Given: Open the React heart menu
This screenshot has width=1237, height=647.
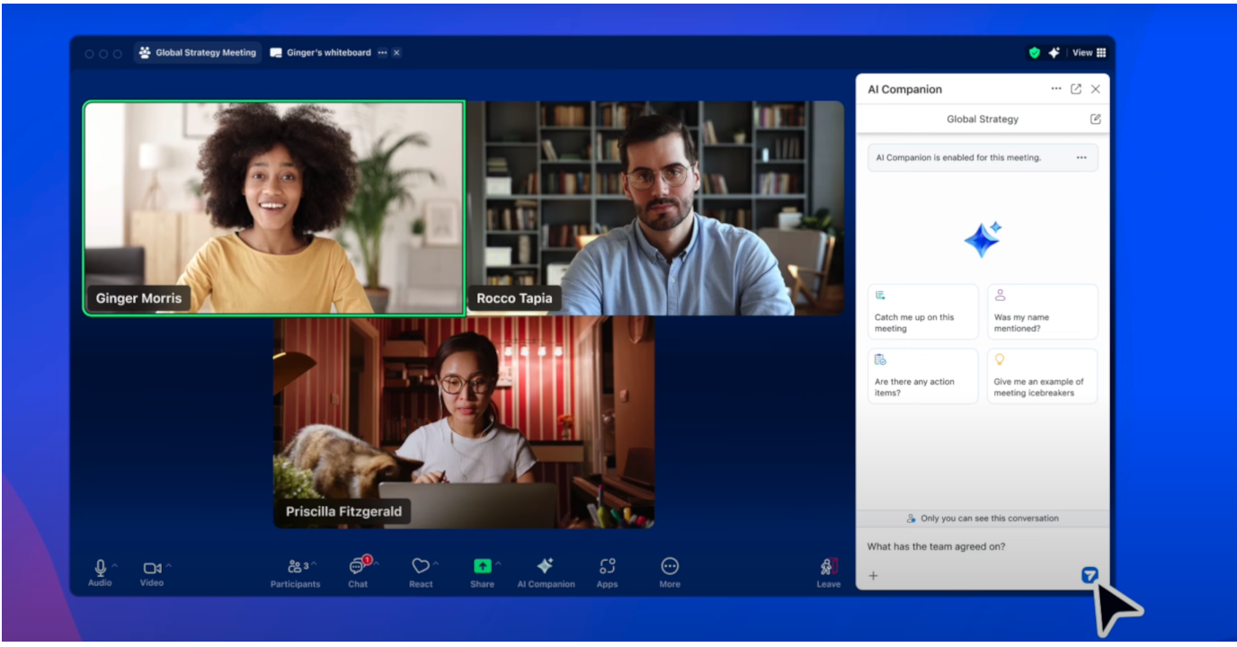Looking at the screenshot, I should pos(420,572).
